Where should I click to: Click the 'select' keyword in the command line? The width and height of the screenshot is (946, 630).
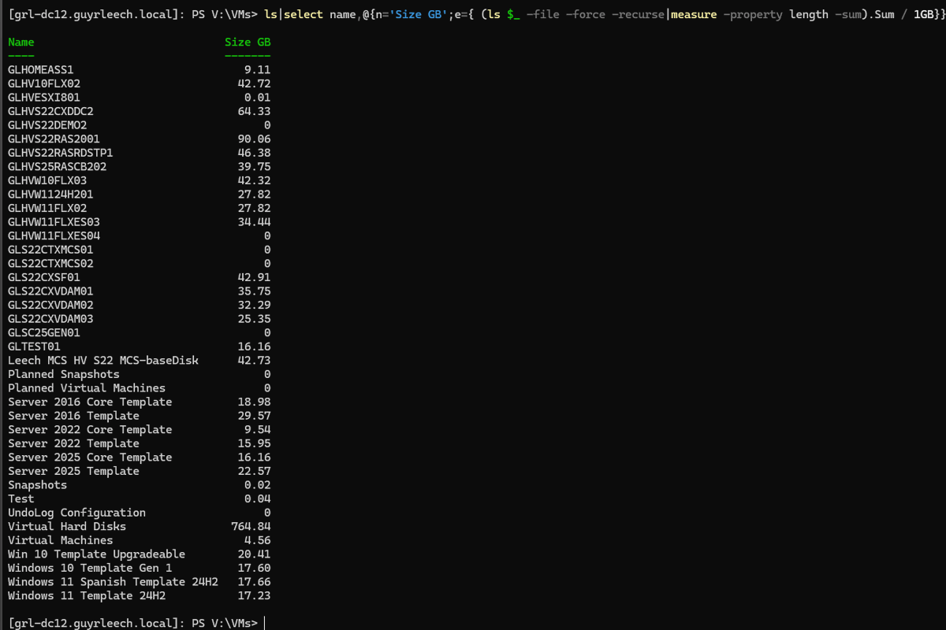[304, 15]
